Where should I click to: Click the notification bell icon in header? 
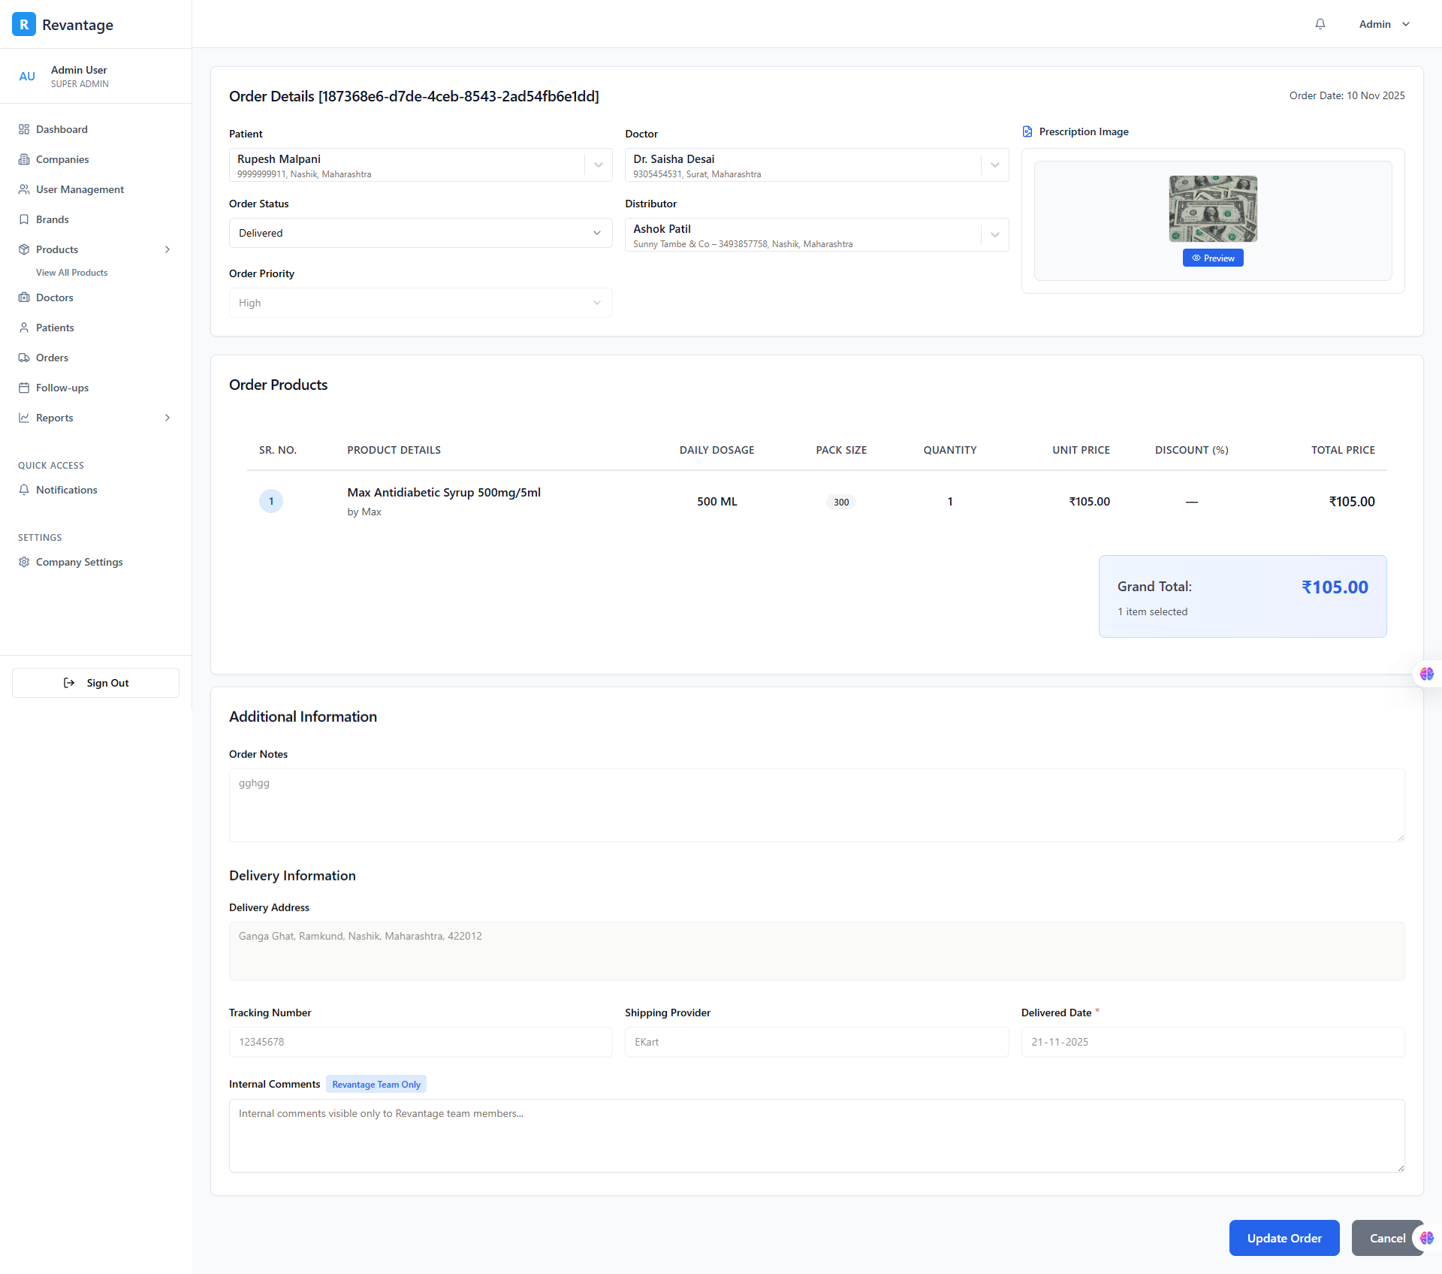[x=1320, y=24]
